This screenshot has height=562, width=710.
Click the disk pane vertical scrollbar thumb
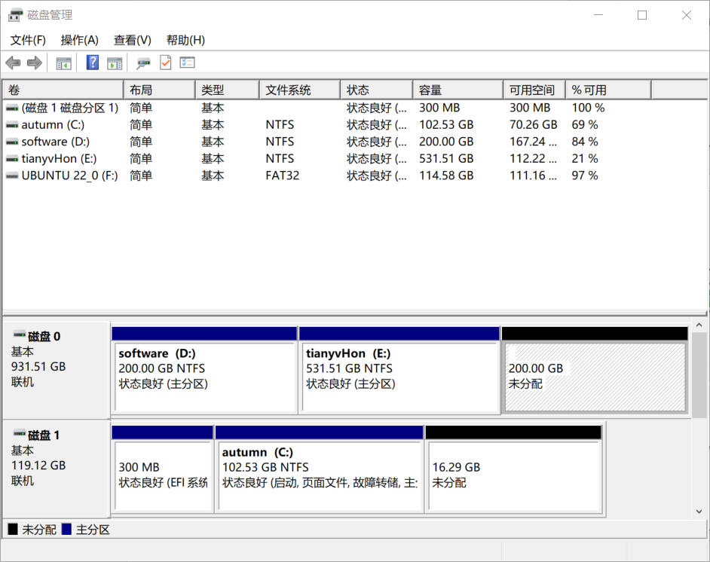tap(699, 374)
